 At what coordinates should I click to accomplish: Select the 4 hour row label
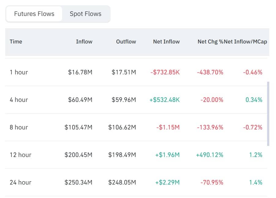19,100
